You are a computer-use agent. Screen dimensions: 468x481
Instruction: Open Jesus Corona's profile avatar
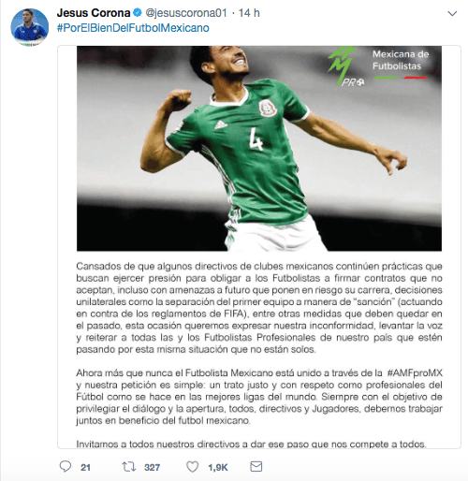tap(30, 27)
